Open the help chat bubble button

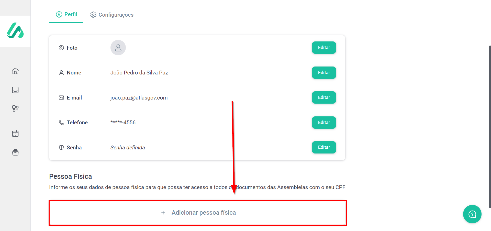(472, 214)
